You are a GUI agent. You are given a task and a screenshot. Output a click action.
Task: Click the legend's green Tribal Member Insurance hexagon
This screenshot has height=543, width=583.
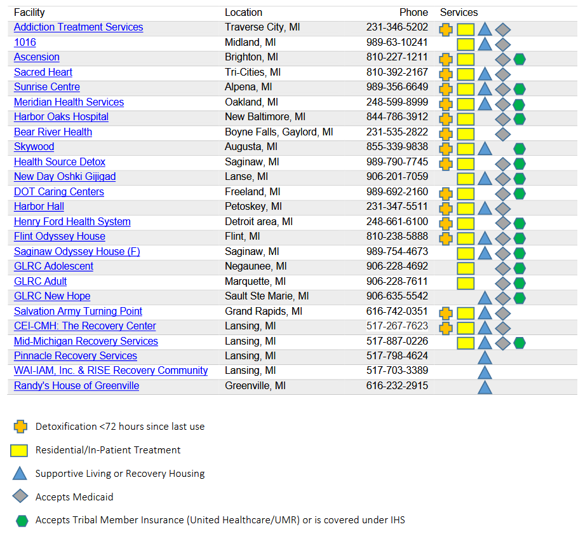point(22,521)
